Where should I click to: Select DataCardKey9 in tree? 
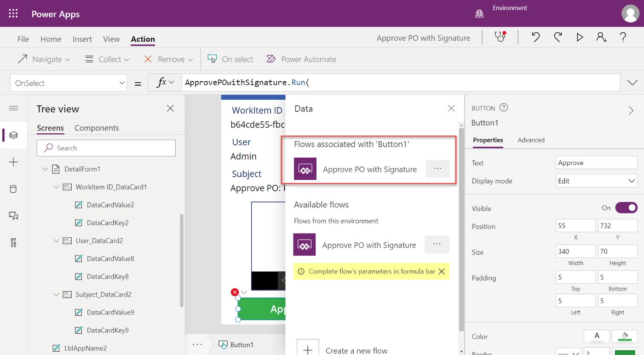(108, 330)
